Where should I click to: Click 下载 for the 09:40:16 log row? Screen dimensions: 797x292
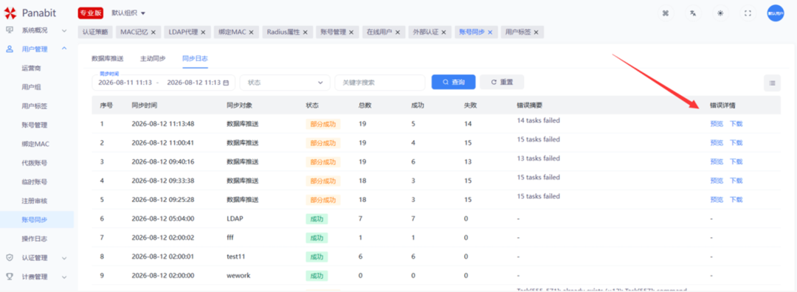click(736, 161)
